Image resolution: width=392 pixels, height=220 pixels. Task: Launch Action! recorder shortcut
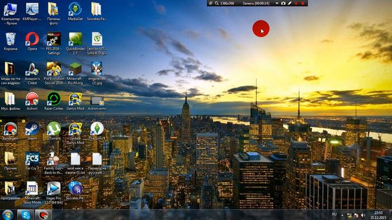(32, 99)
